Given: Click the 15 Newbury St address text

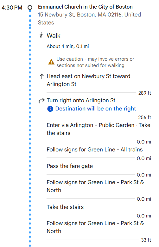Looking at the screenshot, I should [89, 18].
